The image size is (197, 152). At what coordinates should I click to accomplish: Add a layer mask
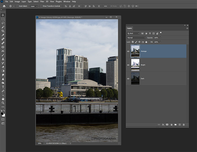click(x=167, y=124)
